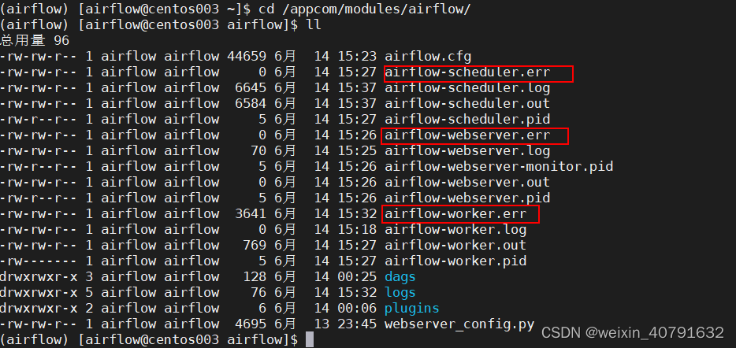Select airflow-scheduler.out in the listing
Screen dimensions: 736x348
[467, 104]
